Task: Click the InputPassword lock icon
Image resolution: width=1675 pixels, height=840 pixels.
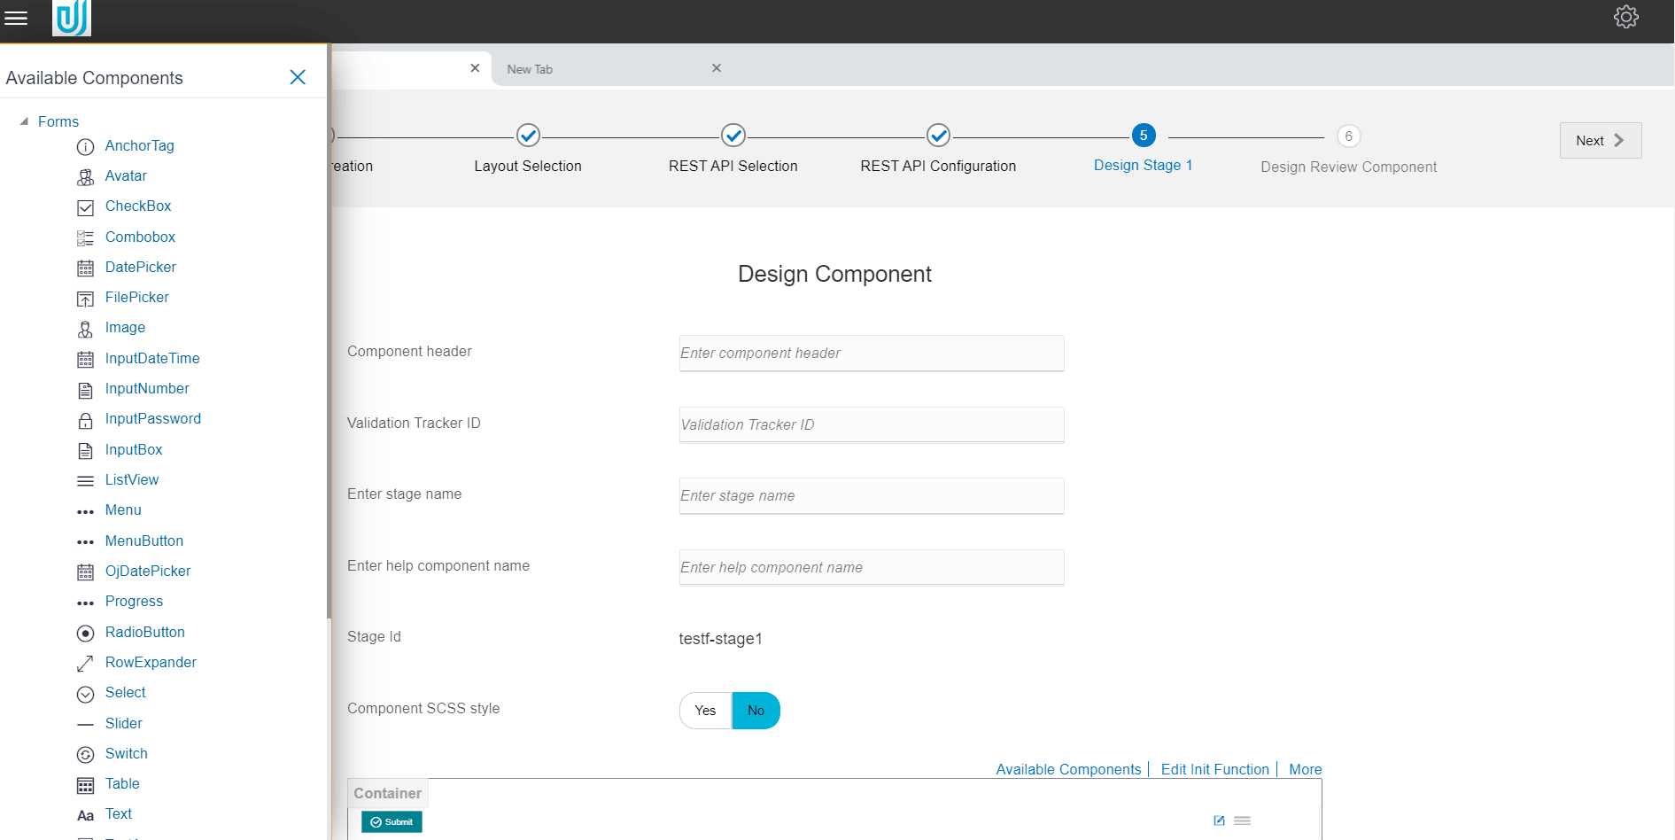Action: [85, 419]
